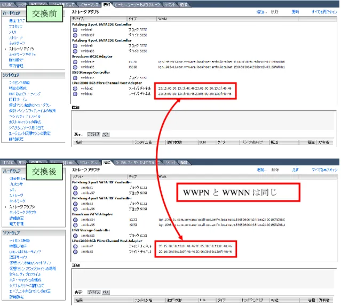Click LUN column header in 交換前 details table
The height and width of the screenshot is (306, 341).
207,142
